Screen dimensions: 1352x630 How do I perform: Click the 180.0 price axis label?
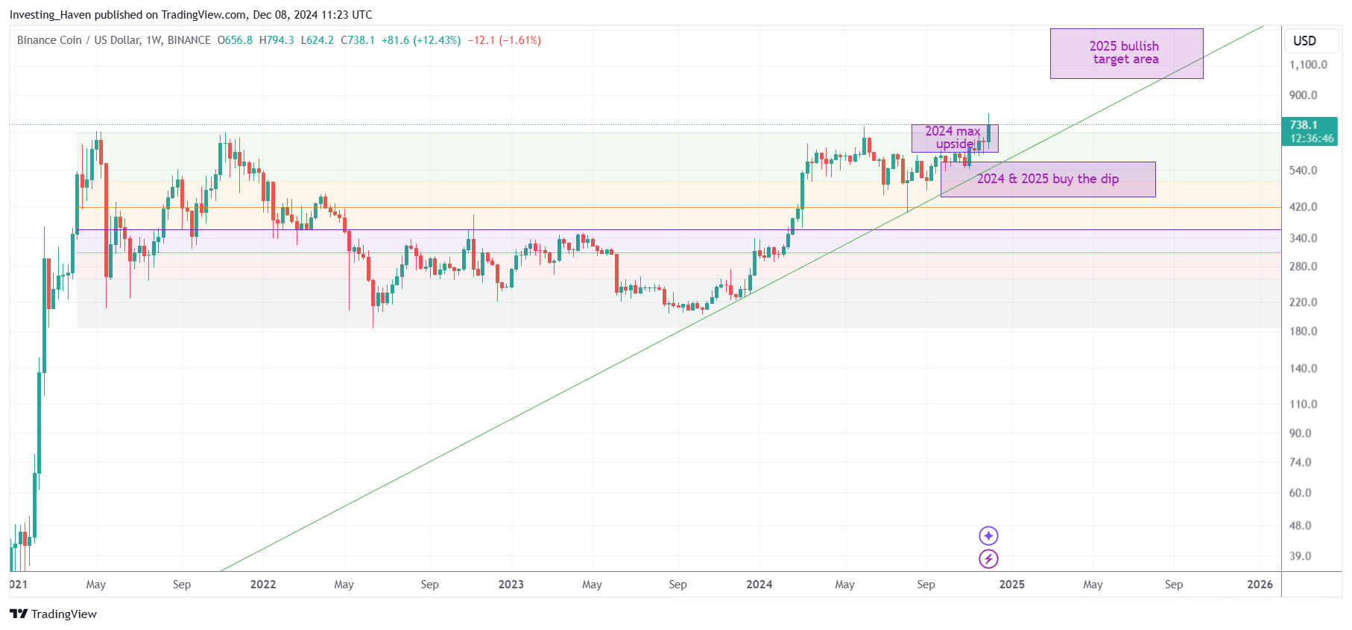pos(1303,331)
